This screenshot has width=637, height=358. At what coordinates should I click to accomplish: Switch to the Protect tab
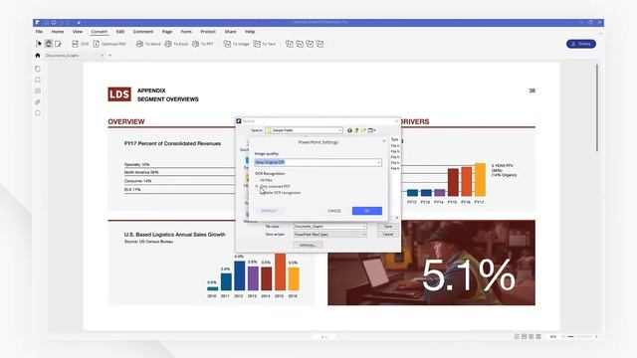tap(208, 32)
